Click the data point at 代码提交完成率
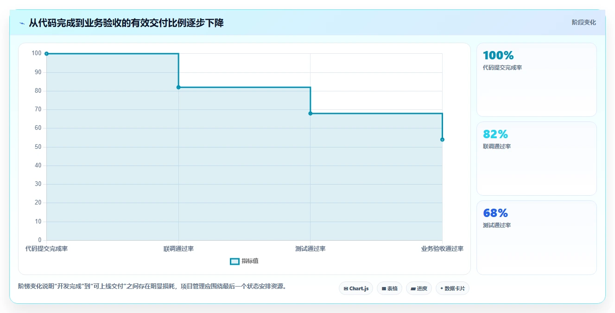Screen dimensions: 615x313 (46, 54)
